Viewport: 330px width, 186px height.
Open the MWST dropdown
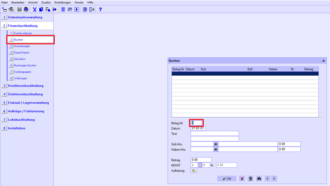[x=199, y=165]
